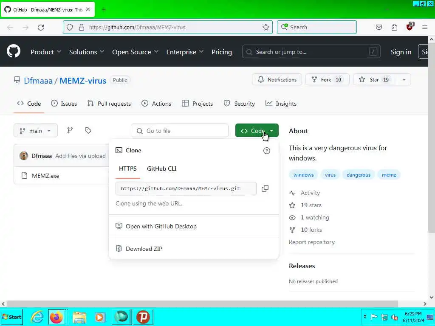View branches using the branch icon
This screenshot has height=326, width=435.
(x=70, y=130)
